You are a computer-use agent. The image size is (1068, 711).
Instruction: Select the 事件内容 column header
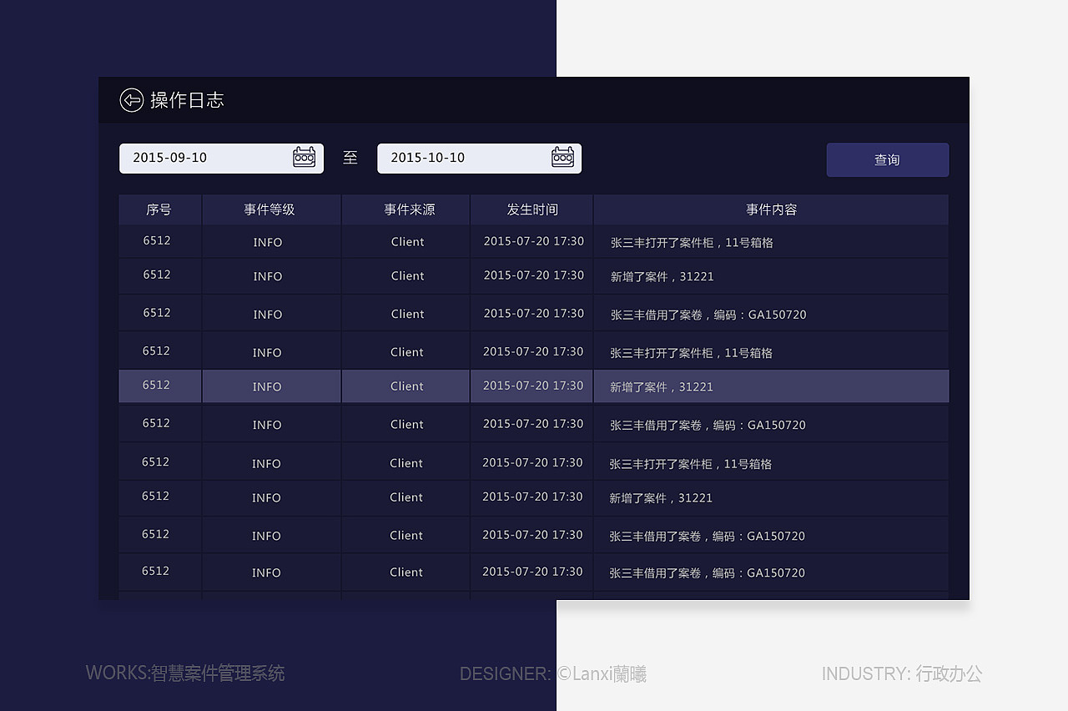coord(770,209)
